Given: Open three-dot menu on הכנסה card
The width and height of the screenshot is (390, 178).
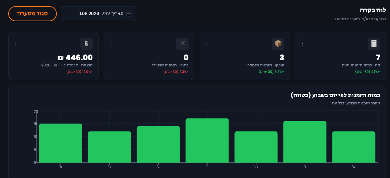Looking at the screenshot, I should pos(15,44).
